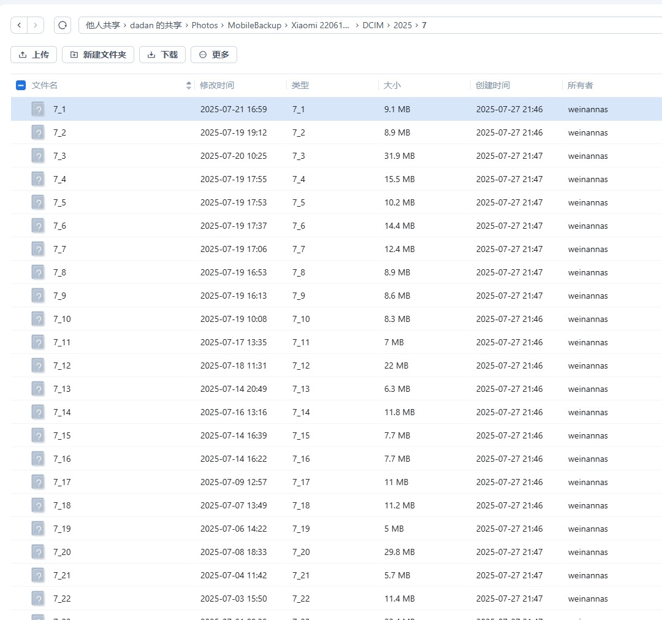Screen dimensions: 662x620
Task: Toggle the select-all checkbox in header
Action: pos(21,86)
